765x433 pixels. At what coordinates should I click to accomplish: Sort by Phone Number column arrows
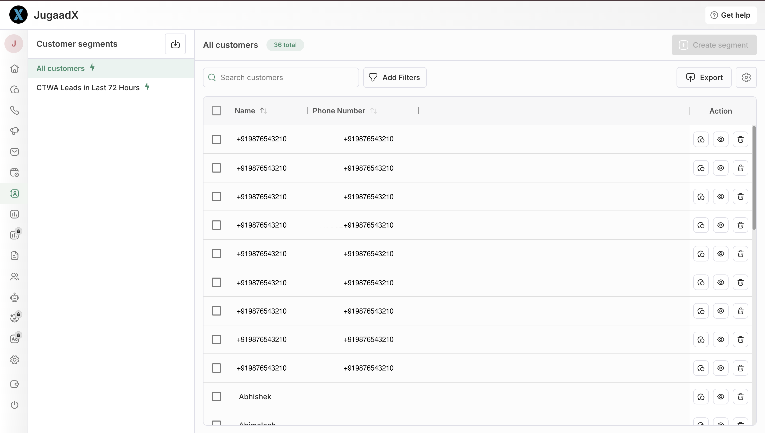tap(374, 111)
